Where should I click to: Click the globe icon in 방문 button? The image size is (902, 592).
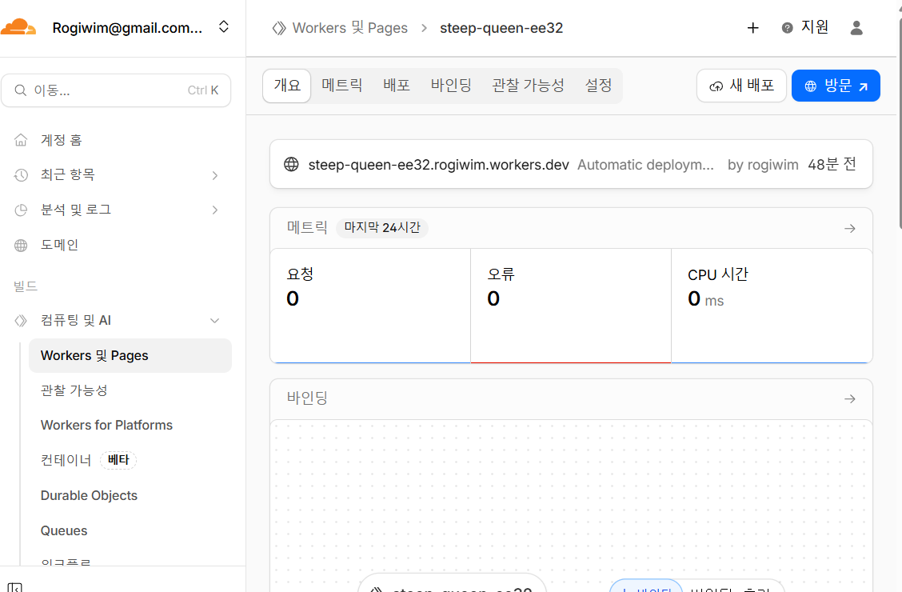coord(811,86)
